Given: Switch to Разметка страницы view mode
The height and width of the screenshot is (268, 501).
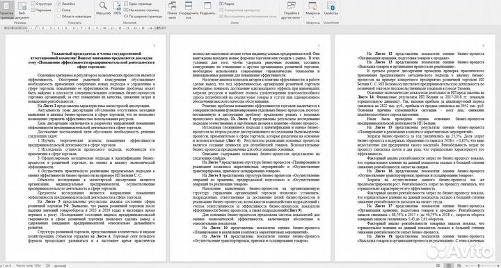Looking at the screenshot, I should click(x=6, y=10).
